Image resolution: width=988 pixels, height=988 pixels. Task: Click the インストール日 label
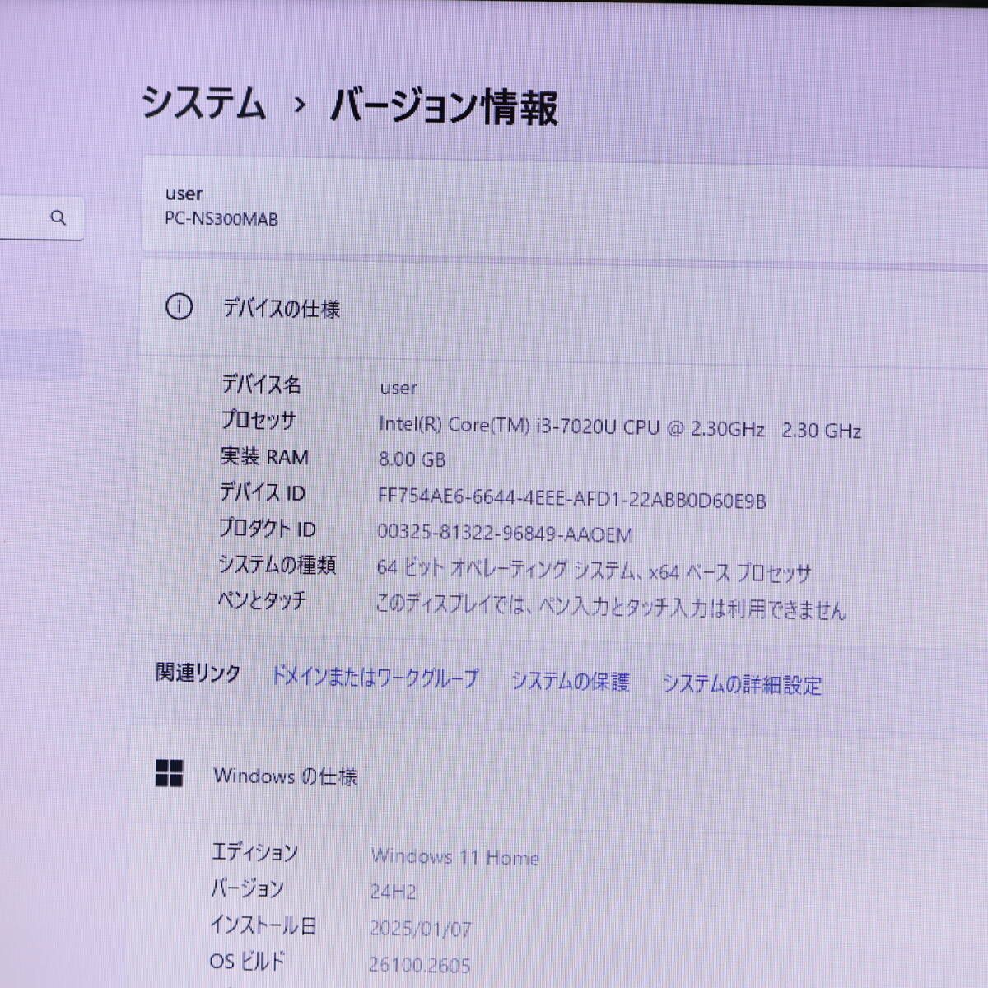point(263,925)
